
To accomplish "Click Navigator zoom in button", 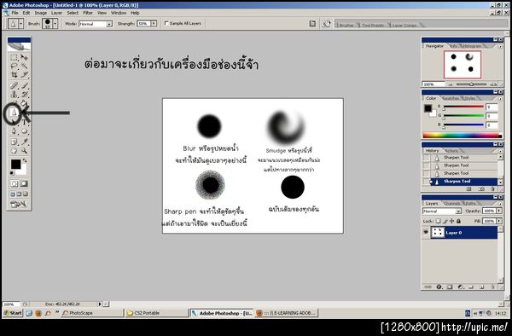I will pos(493,84).
